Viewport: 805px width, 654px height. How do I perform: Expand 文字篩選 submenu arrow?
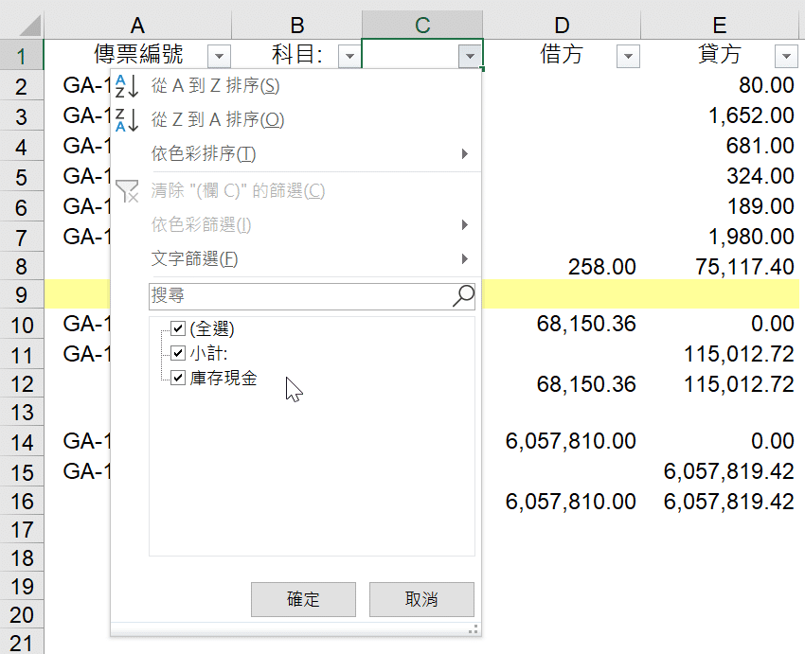pos(465,259)
